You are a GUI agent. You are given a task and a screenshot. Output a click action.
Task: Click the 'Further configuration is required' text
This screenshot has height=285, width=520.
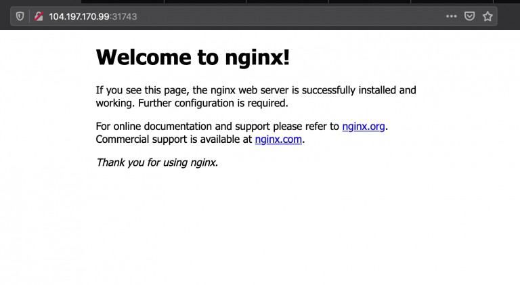click(213, 103)
